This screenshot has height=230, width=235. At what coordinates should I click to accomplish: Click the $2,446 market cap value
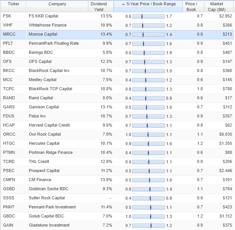226,171
